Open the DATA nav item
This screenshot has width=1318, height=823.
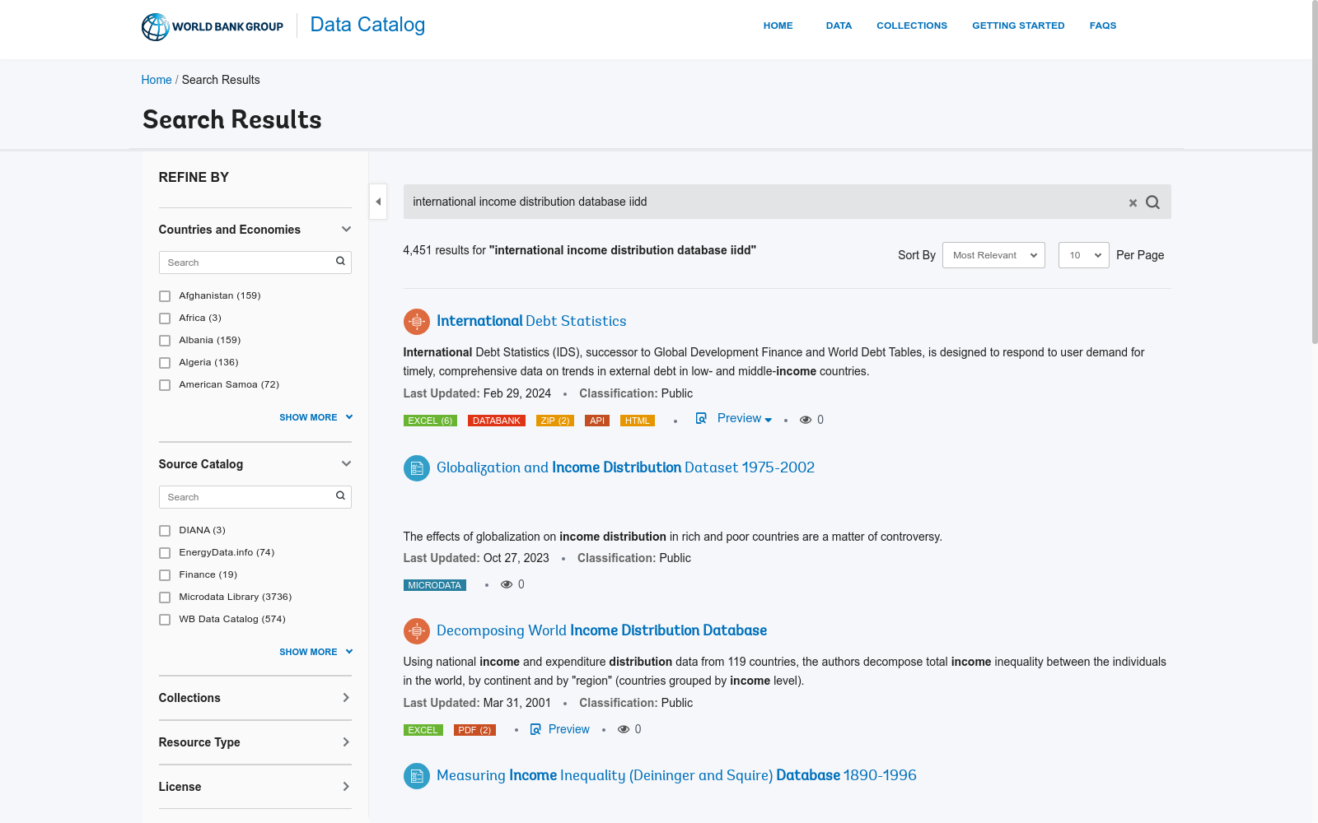click(x=839, y=26)
